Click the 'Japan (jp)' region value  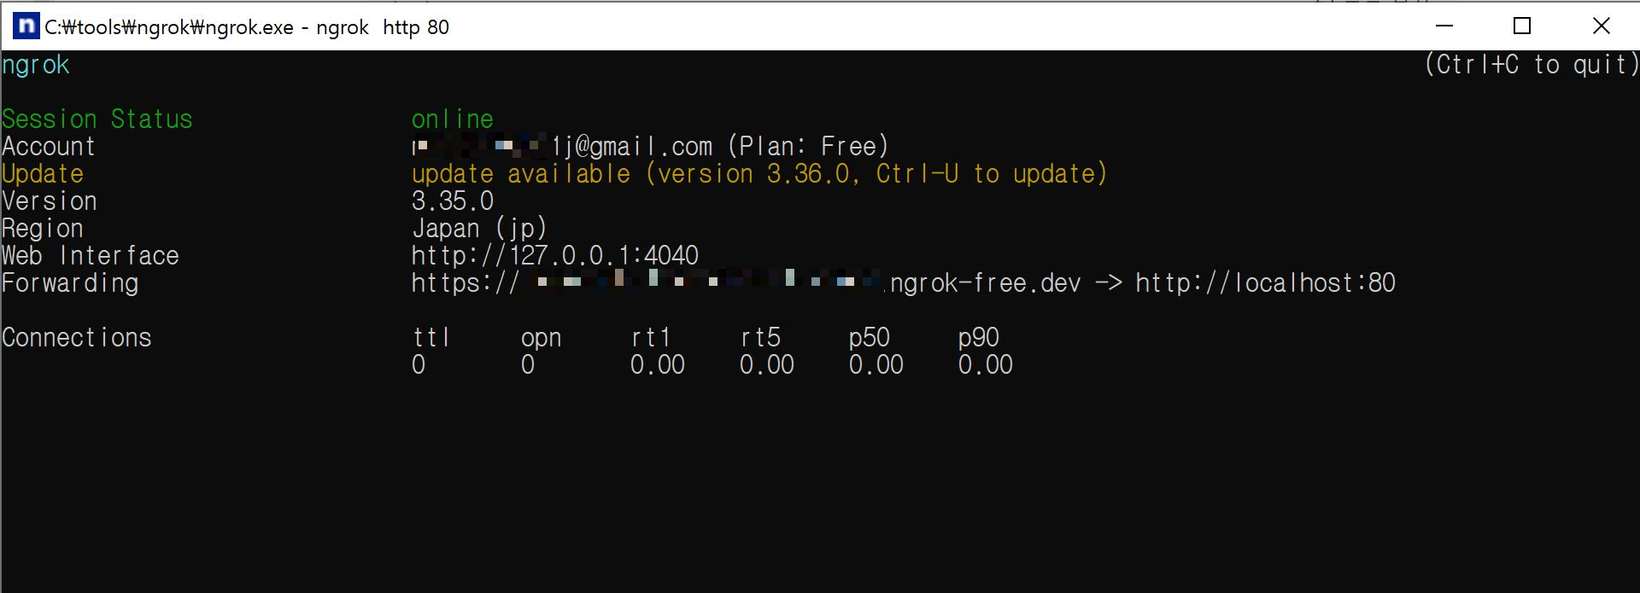479,229
